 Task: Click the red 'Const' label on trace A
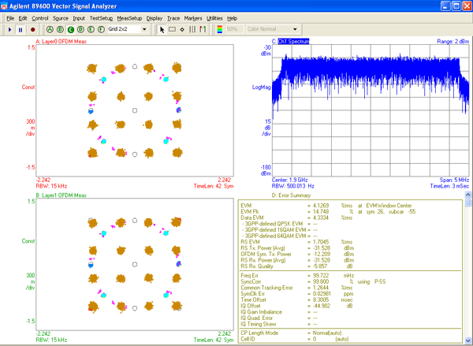point(28,87)
